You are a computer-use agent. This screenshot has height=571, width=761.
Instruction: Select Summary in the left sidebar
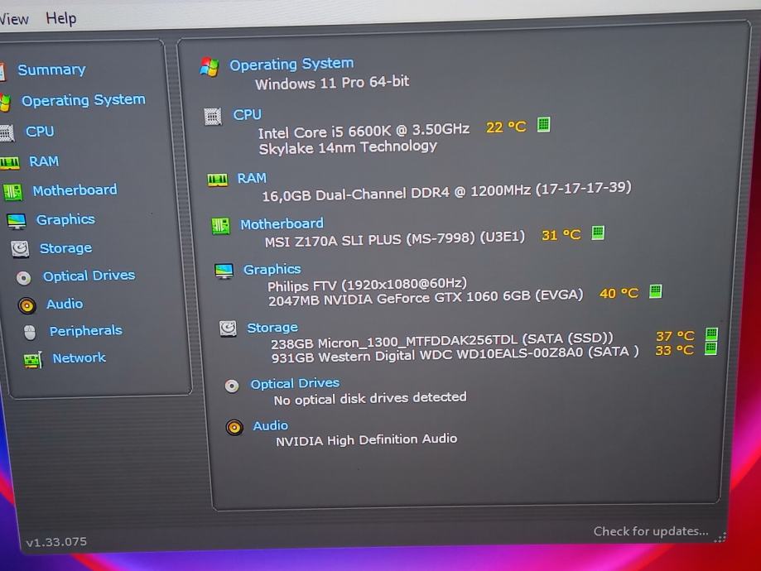point(51,70)
